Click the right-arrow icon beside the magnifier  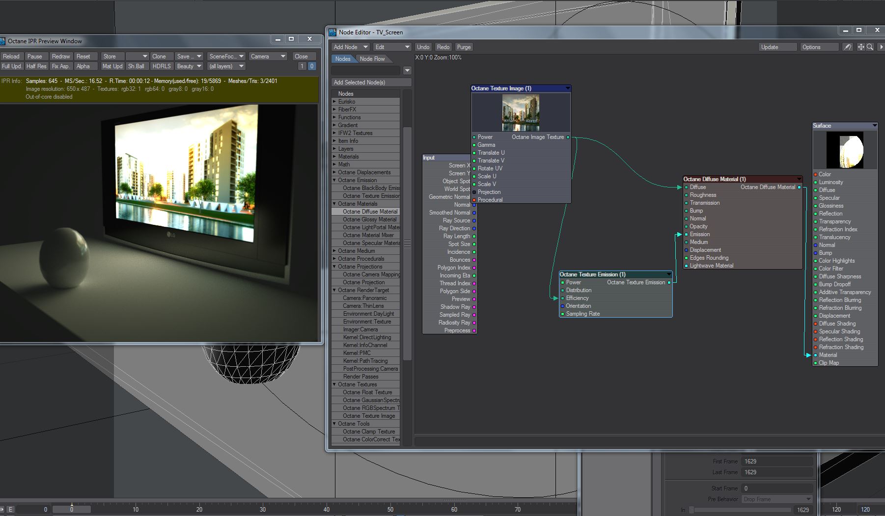[x=881, y=47]
